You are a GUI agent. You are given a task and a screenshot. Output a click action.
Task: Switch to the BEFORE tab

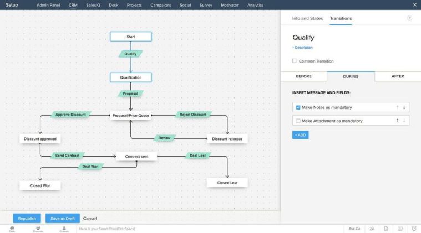(x=303, y=76)
